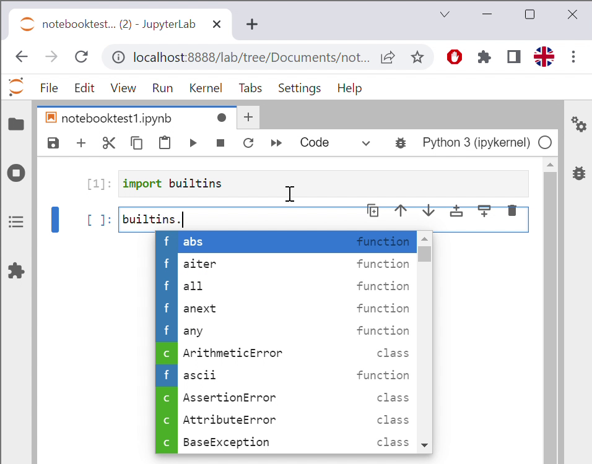Close notebooktest1.ipynb tab via unsaved dot

tap(222, 118)
